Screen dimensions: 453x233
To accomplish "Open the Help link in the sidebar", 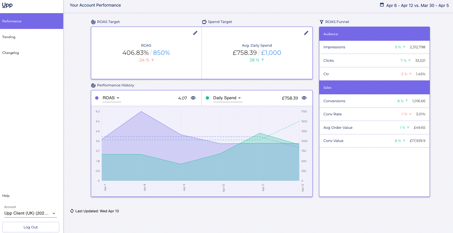I will click(6, 196).
